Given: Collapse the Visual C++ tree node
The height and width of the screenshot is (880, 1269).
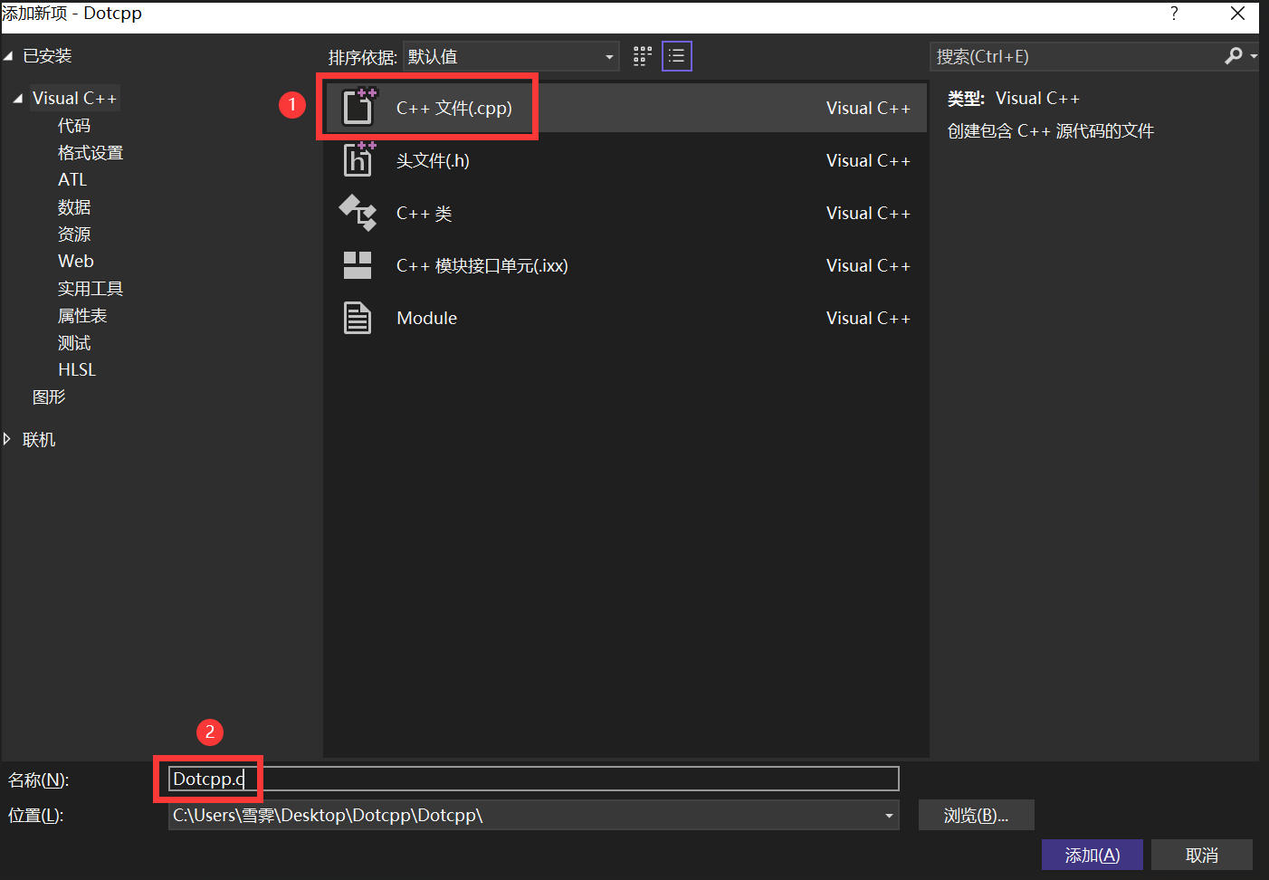Looking at the screenshot, I should [x=18, y=98].
